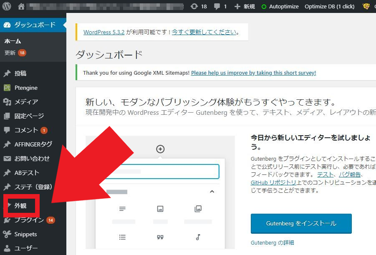376x255 pixels.
Task: Click the quote block icon in preview
Action: click(160, 237)
